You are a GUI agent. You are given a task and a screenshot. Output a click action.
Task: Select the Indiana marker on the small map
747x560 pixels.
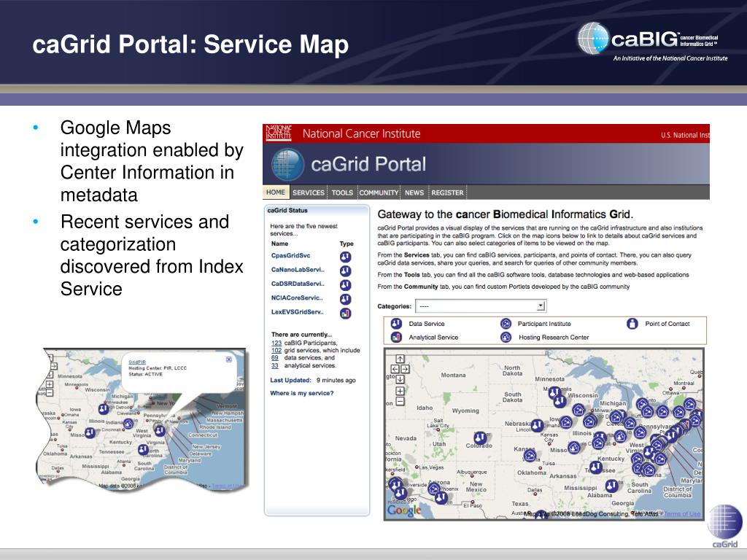tap(128, 424)
